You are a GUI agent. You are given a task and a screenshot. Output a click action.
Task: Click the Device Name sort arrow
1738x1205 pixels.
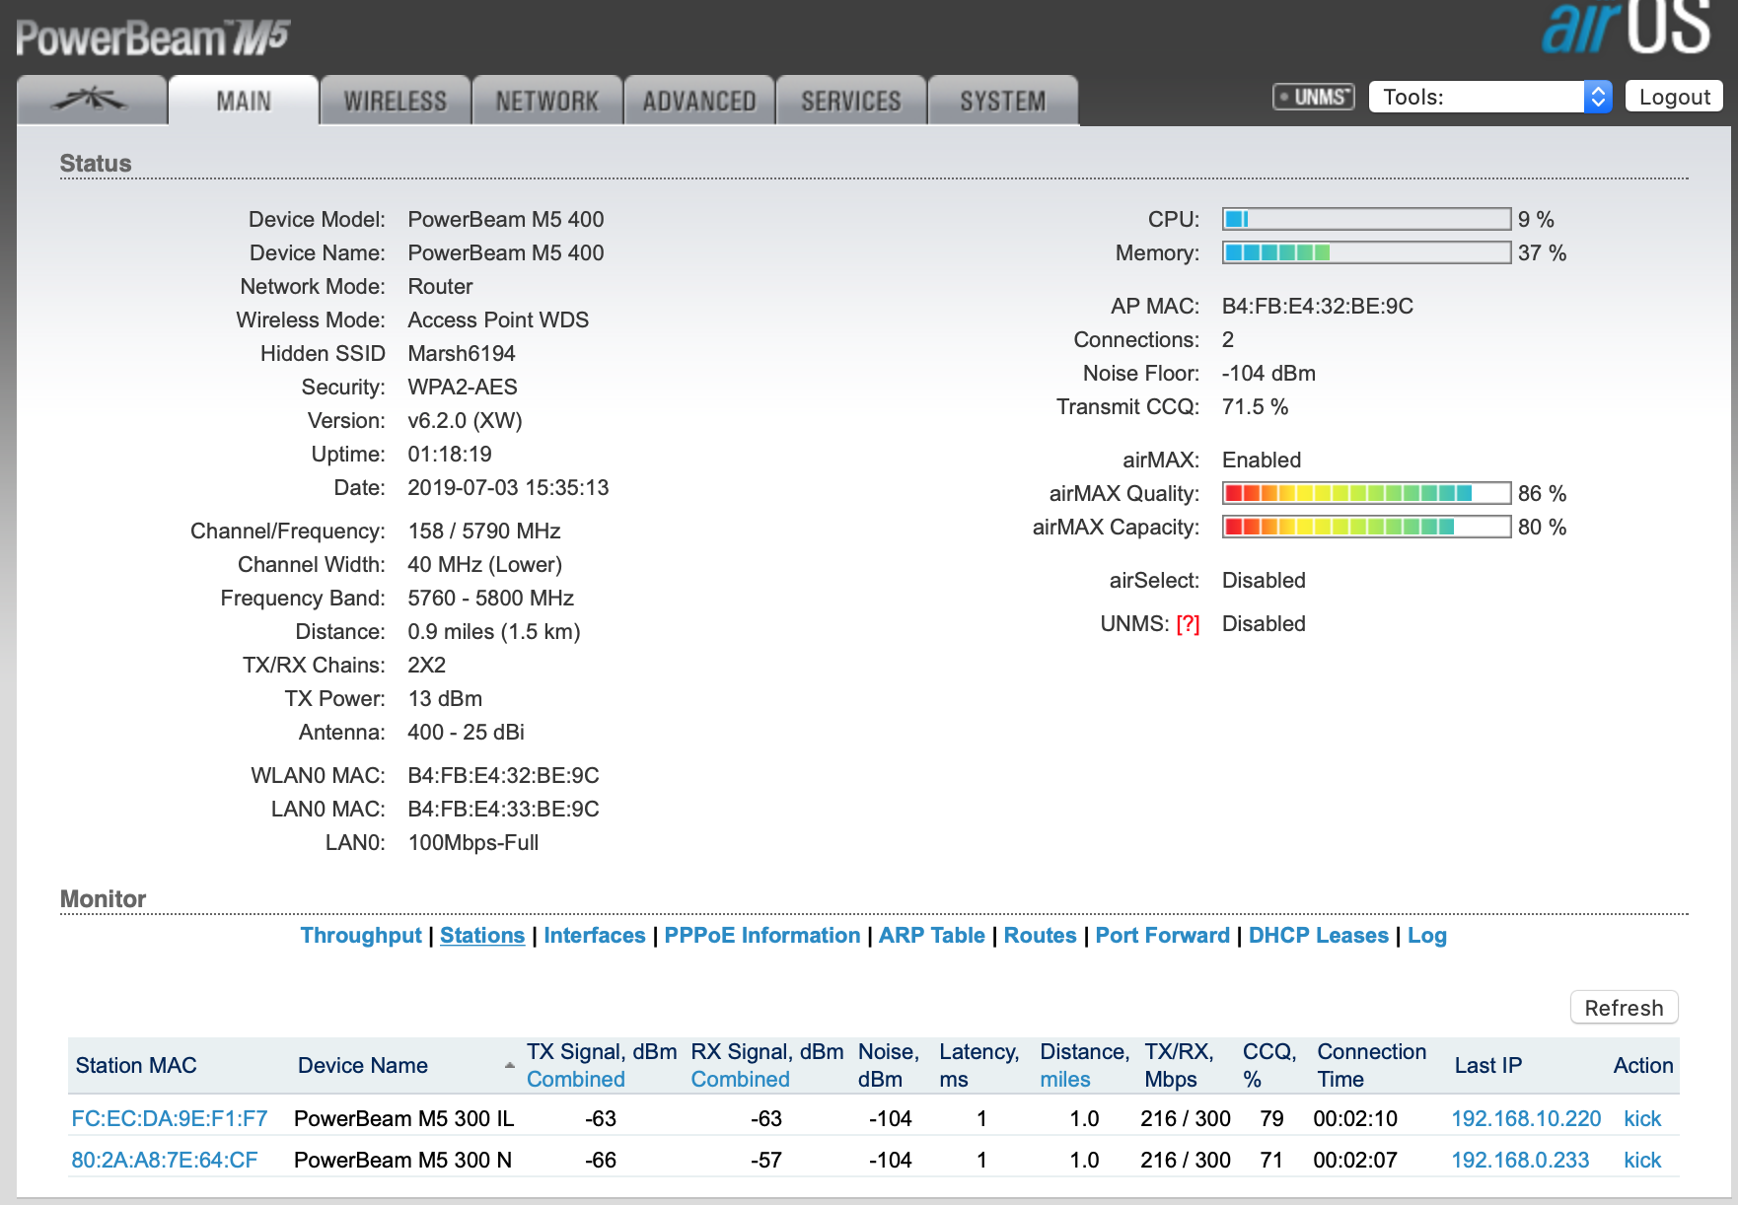click(509, 1065)
